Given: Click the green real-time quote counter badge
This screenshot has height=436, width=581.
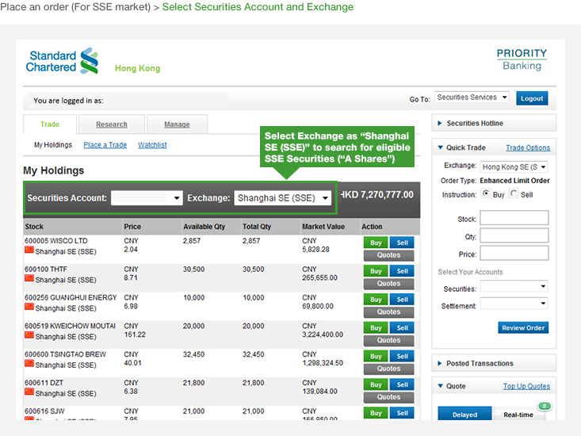Looking at the screenshot, I should coord(545,406).
